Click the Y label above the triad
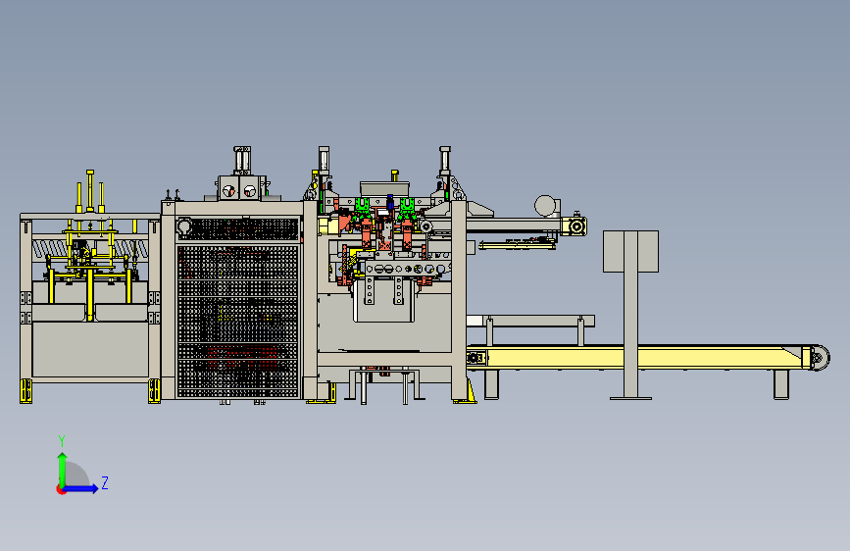The width and height of the screenshot is (850, 551). [62, 440]
